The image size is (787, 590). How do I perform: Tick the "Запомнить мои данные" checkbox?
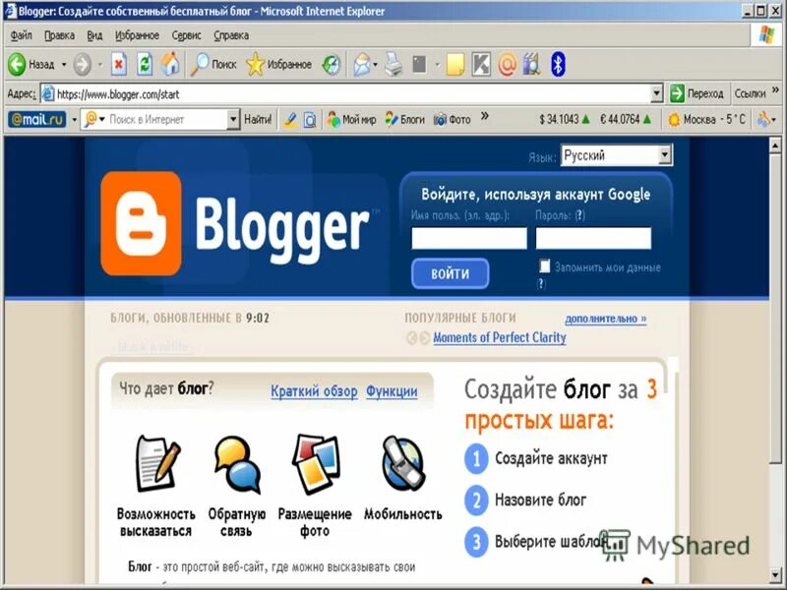(x=545, y=265)
